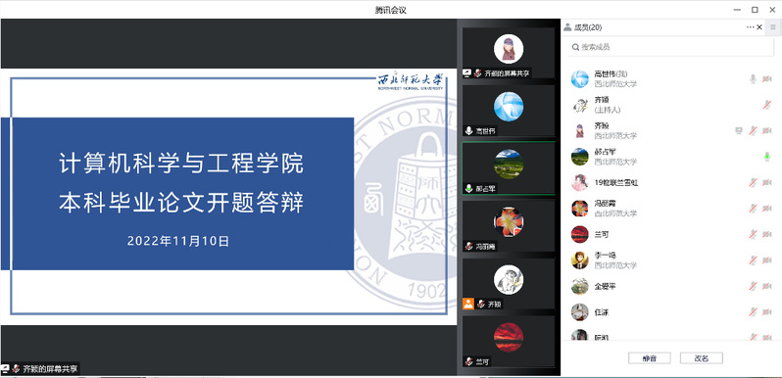This screenshot has height=378, width=782.
Task: Click the members panel person icon
Action: (x=567, y=27)
